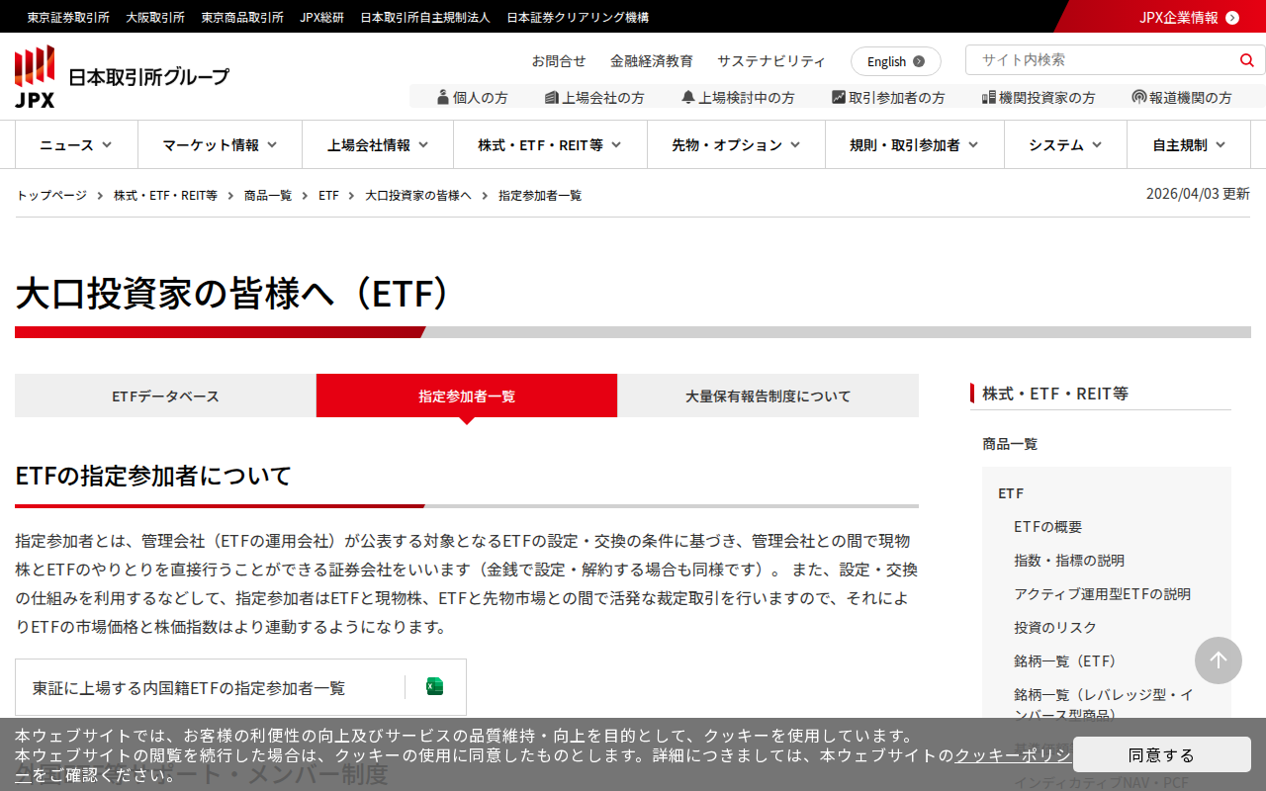
Task: Open ETF in the sidebar
Action: pyautogui.click(x=1011, y=492)
